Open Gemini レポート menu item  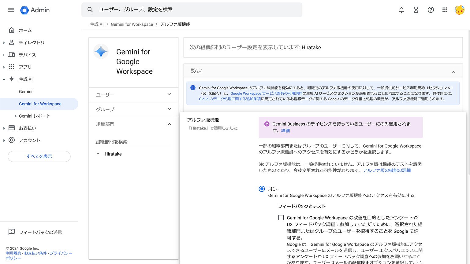click(35, 116)
